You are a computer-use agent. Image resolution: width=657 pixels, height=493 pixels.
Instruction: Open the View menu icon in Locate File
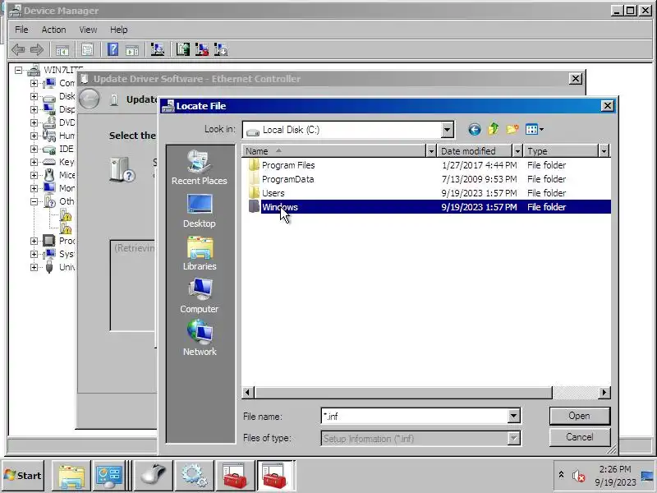tap(535, 129)
